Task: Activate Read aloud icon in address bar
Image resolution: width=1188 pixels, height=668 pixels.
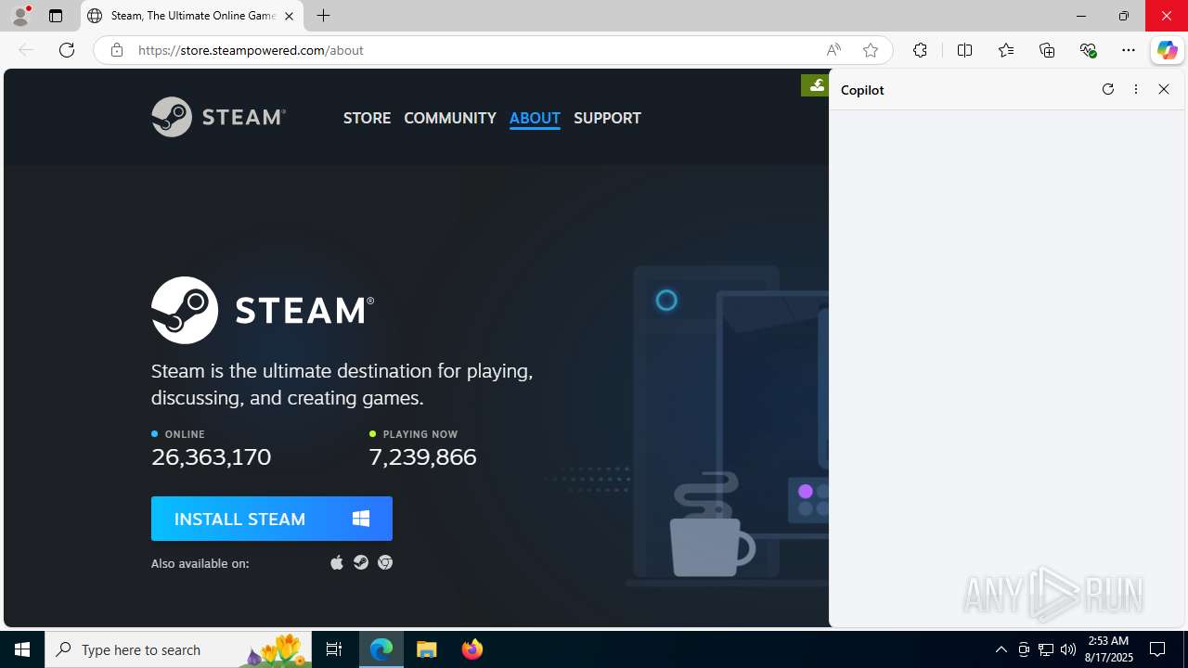Action: pyautogui.click(x=833, y=50)
